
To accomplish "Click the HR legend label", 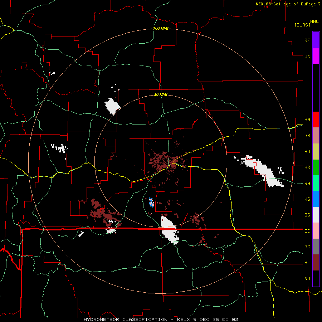I will (307, 167).
